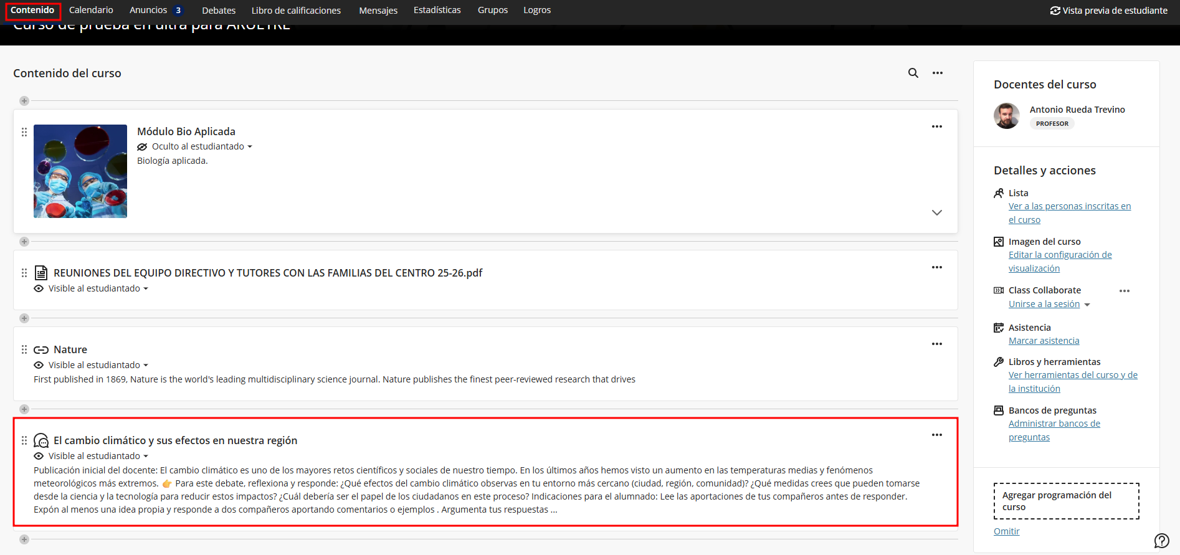Screen dimensions: 1180x555
Task: Click the help question mark icon
Action: (x=1161, y=540)
